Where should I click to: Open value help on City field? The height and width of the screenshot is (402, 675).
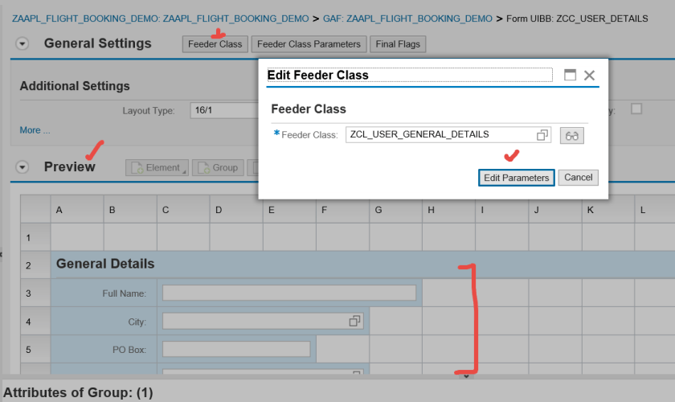tap(354, 322)
